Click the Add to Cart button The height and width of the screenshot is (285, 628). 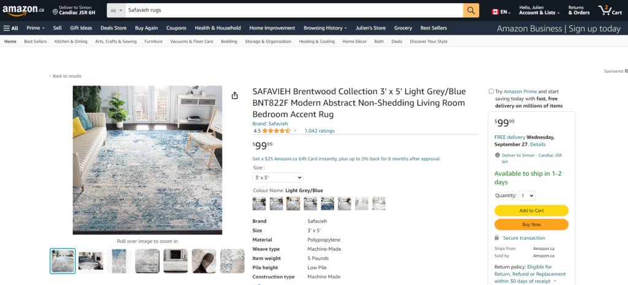tap(531, 211)
